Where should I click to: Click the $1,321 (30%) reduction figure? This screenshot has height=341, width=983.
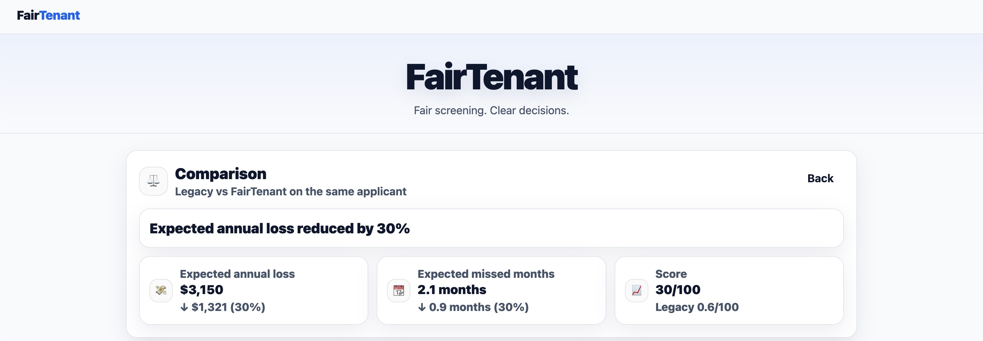(x=223, y=307)
